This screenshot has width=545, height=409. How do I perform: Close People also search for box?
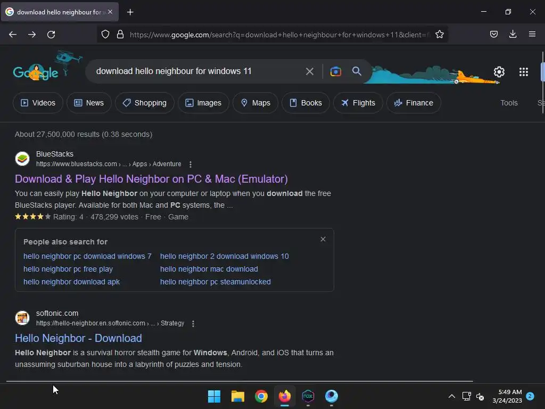[x=323, y=239]
